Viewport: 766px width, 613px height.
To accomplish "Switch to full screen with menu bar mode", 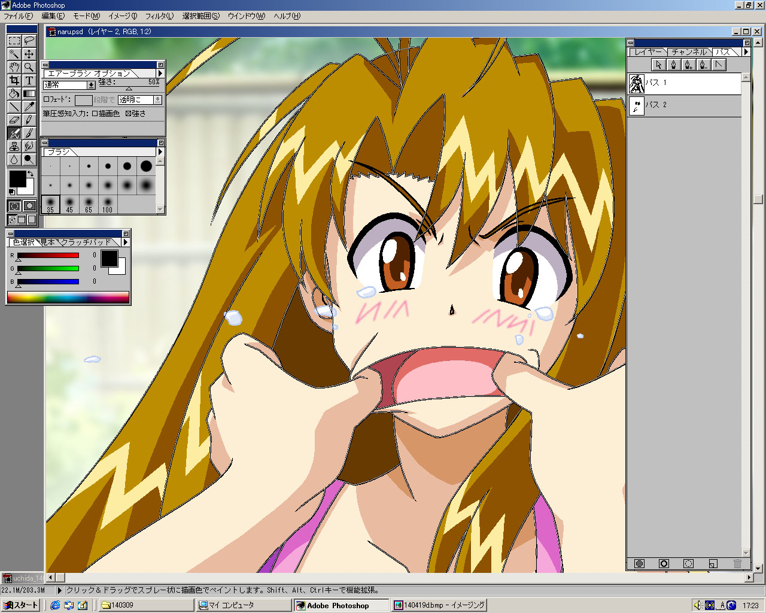I will pyautogui.click(x=22, y=220).
